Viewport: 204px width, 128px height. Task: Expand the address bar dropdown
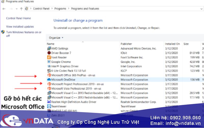click(x=201, y=9)
